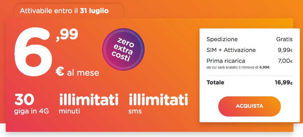
Task: Click 'illimitati' heading above the minuti caption
Action: point(88,100)
